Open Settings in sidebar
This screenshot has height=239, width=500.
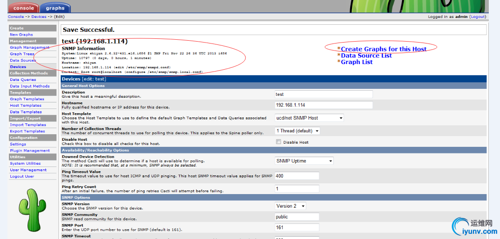[x=18, y=144]
